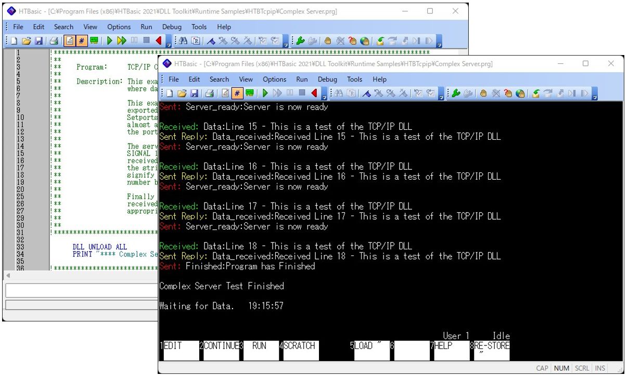
Task: Toggle highlighted # icon in front window toolbar
Action: pyautogui.click(x=237, y=93)
